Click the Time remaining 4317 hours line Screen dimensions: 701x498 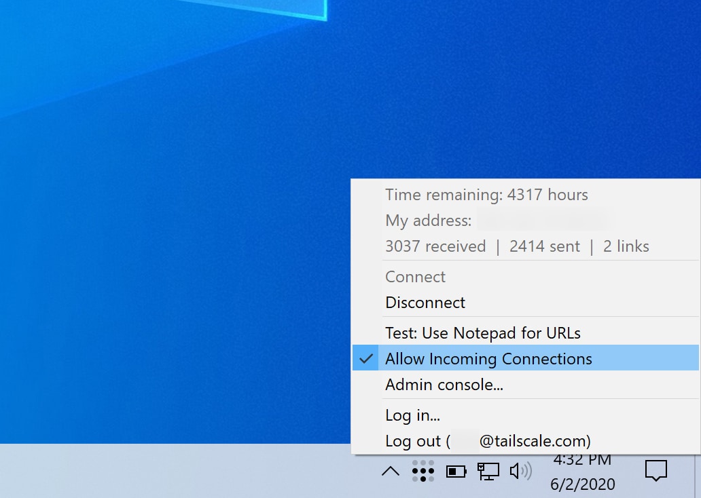(x=486, y=195)
